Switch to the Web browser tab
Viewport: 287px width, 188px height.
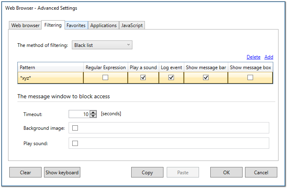click(25, 25)
